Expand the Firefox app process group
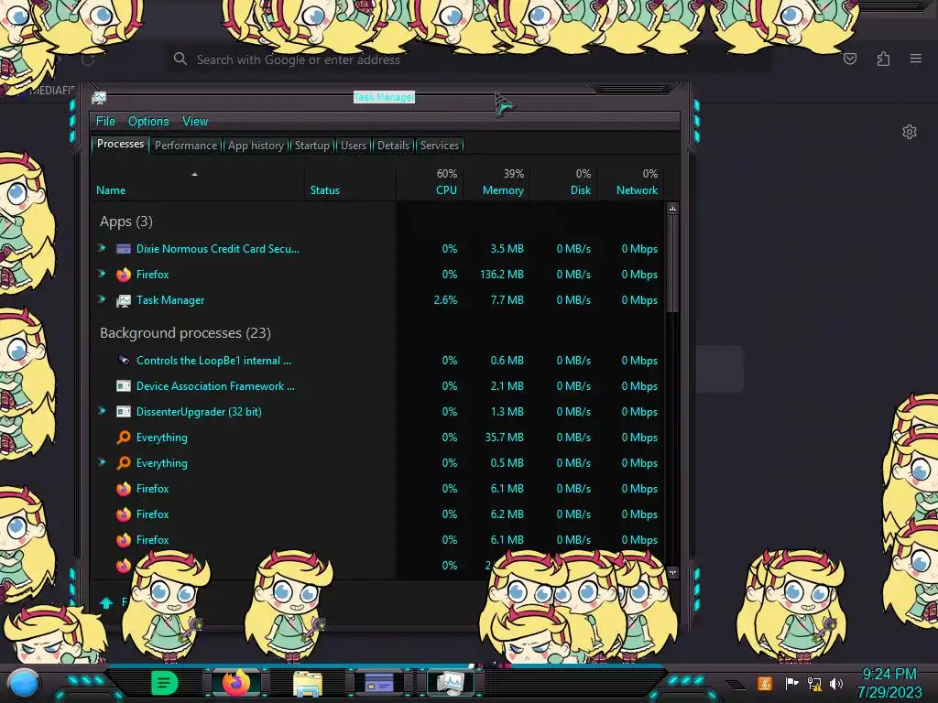 click(102, 273)
